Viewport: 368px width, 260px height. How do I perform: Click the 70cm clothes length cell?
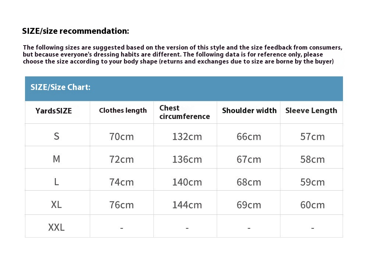tap(121, 137)
